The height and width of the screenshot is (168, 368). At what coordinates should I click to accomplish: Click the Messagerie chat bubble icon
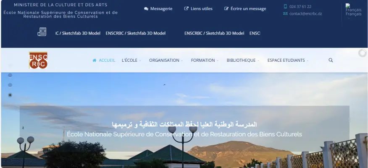146,9
